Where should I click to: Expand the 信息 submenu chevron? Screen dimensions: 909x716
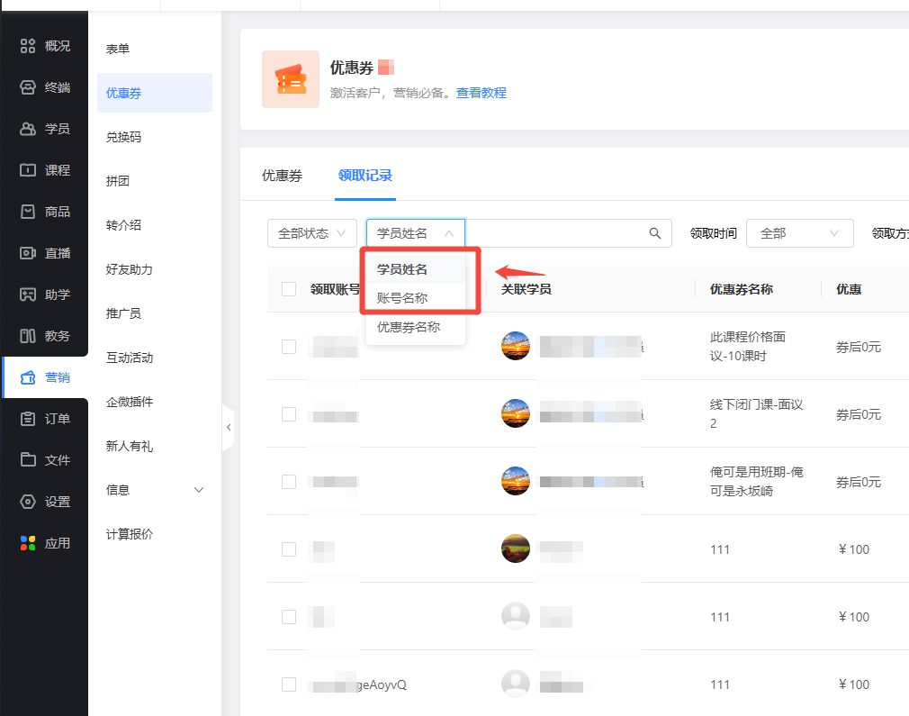tap(199, 490)
